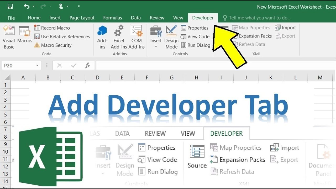Open Customize Quick Access Toolbar dropdown
Screen dimensions: 336x189
click(x=79, y=6)
